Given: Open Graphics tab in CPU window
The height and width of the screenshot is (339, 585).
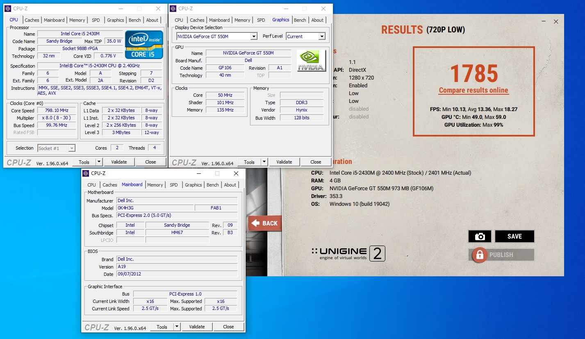Looking at the screenshot, I should [x=116, y=20].
